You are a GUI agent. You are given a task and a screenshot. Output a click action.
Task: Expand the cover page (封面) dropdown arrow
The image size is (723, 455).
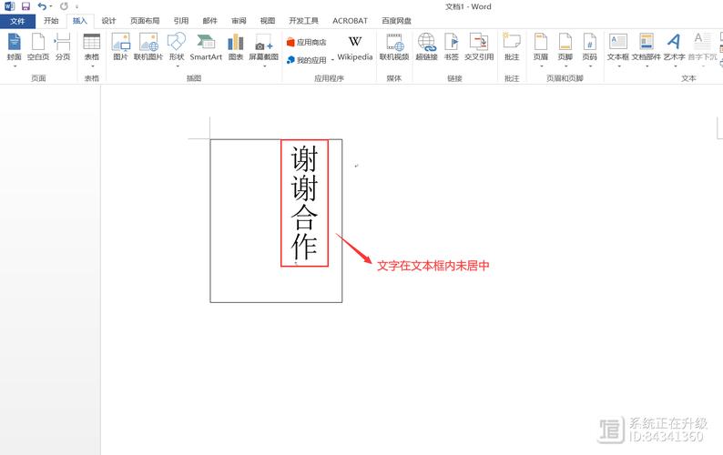(x=15, y=66)
